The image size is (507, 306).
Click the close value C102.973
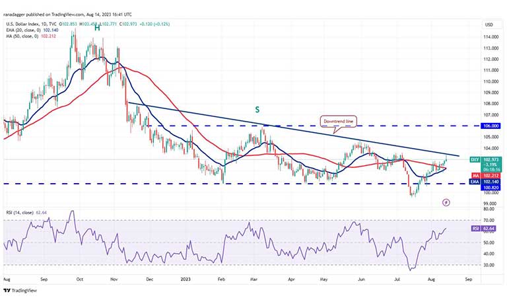point(128,24)
